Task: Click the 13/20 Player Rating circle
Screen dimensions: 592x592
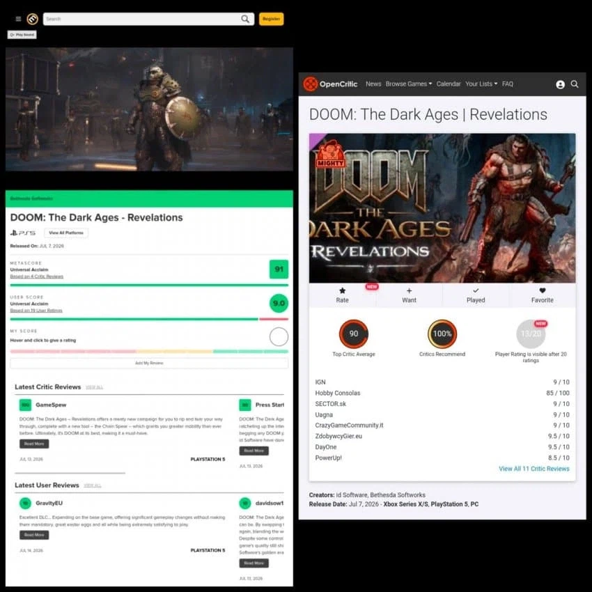Action: (531, 334)
